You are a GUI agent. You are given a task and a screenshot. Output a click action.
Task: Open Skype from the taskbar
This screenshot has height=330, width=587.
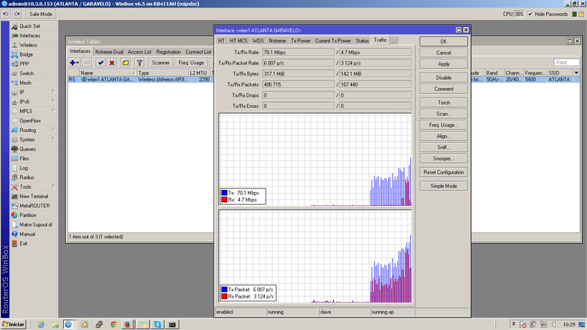(x=158, y=324)
